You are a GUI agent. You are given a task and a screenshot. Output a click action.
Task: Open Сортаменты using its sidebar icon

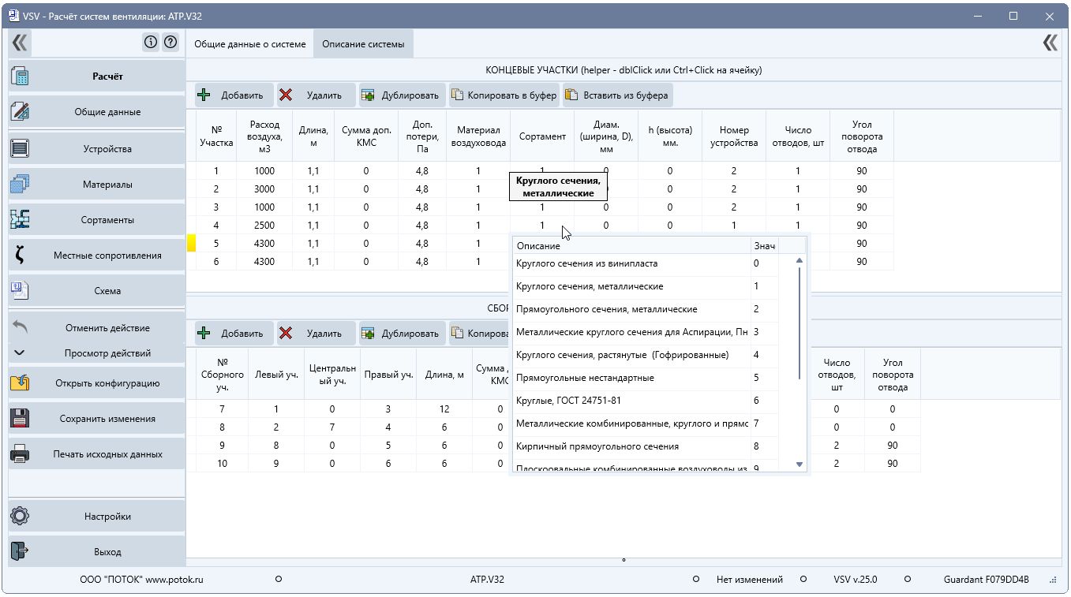20,219
